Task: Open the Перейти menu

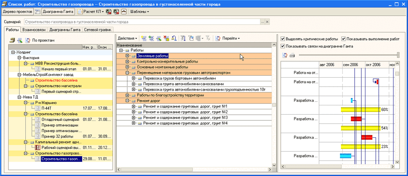Action: pyautogui.click(x=231, y=38)
